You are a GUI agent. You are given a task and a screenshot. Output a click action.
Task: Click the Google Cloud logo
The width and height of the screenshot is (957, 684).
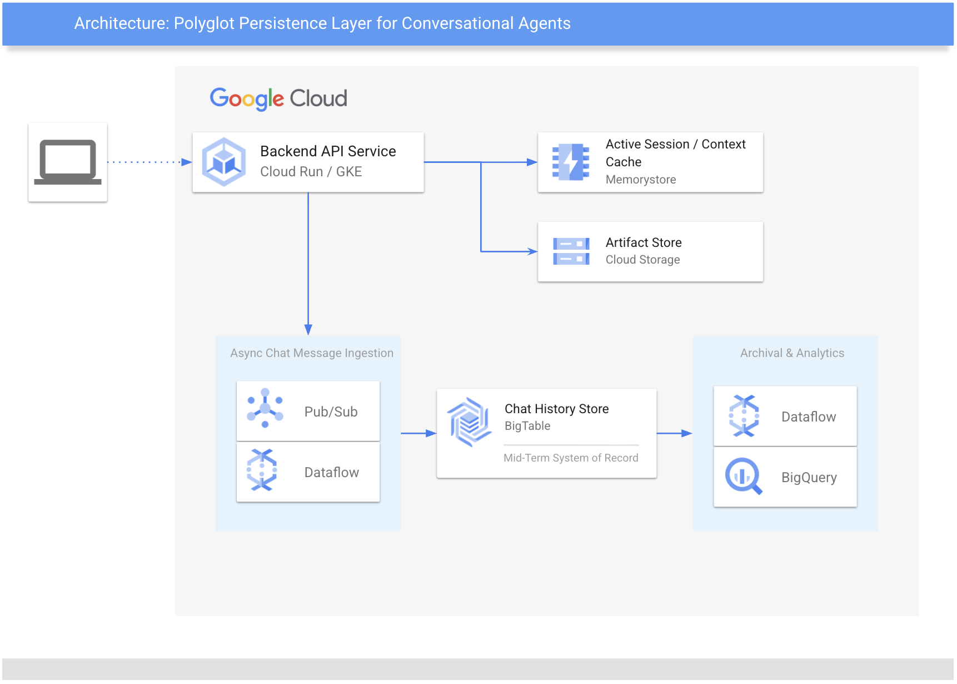click(278, 98)
